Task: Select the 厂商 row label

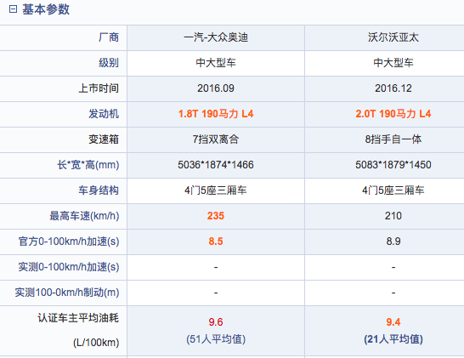Action: (109, 37)
